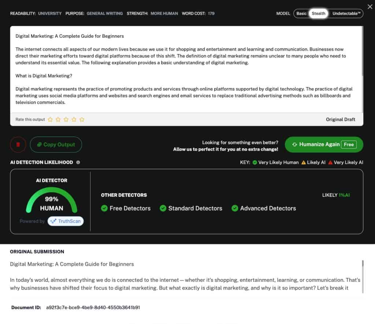Viewport: 375px width, 324px height.
Task: Select the Stealth model option
Action: tap(318, 14)
